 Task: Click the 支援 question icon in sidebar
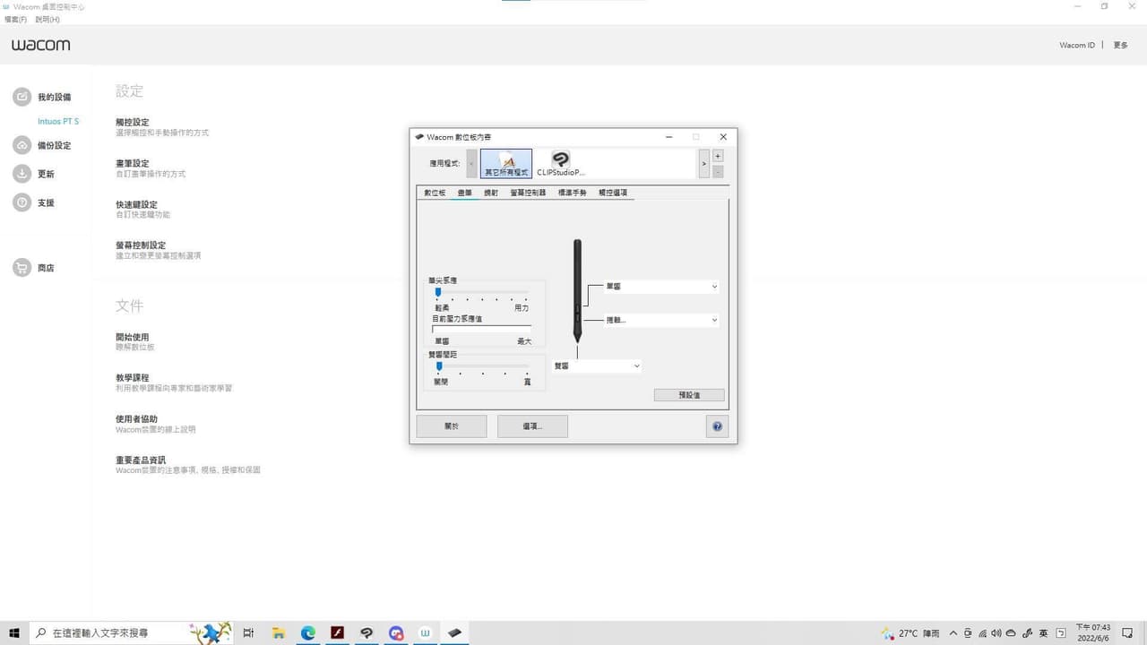click(x=22, y=202)
